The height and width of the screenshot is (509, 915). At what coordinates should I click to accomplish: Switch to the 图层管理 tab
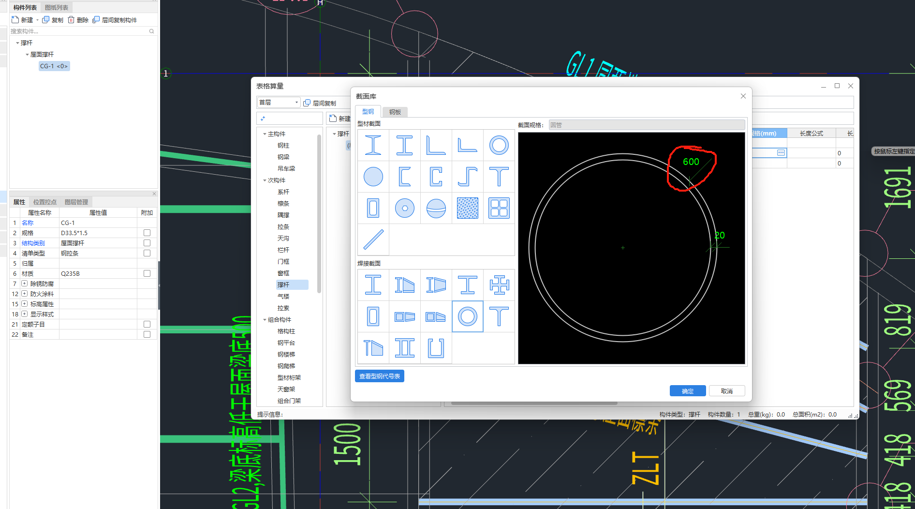click(76, 202)
